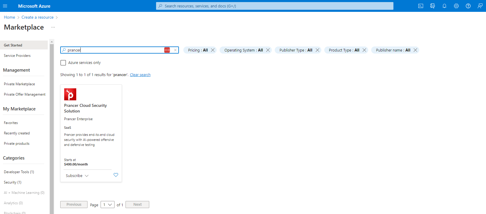
Task: Open the Publisher name : All filter
Action: point(393,50)
